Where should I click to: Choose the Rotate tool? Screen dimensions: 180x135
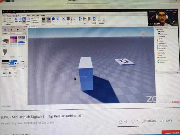[x=28, y=19]
